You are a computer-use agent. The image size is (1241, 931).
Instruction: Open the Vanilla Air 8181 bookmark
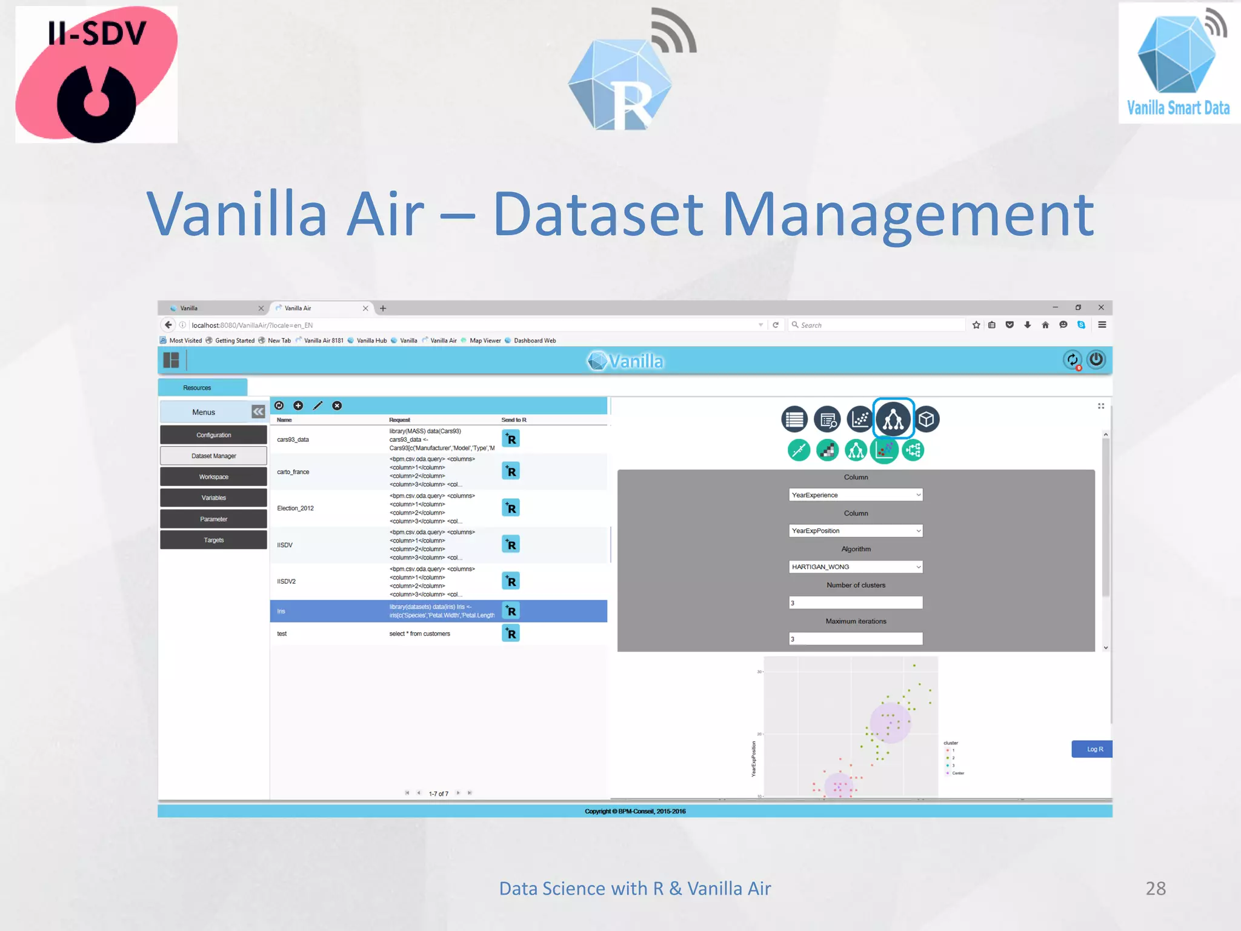(x=319, y=341)
